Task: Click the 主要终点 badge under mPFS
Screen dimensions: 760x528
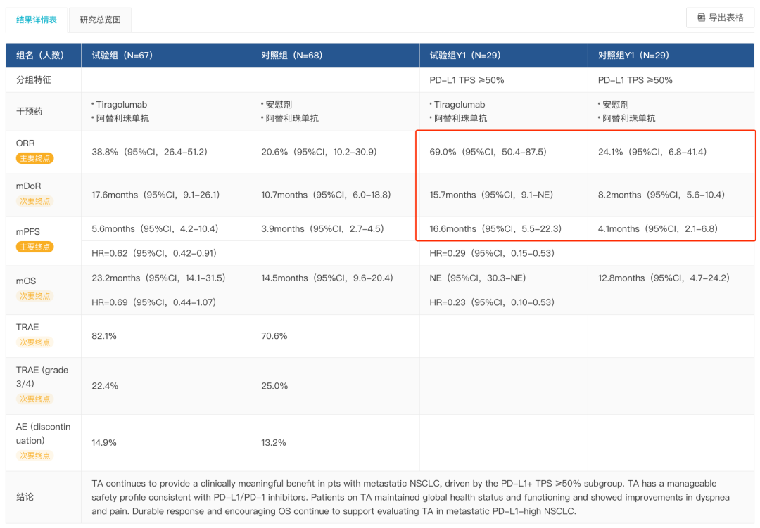Action: pyautogui.click(x=34, y=247)
